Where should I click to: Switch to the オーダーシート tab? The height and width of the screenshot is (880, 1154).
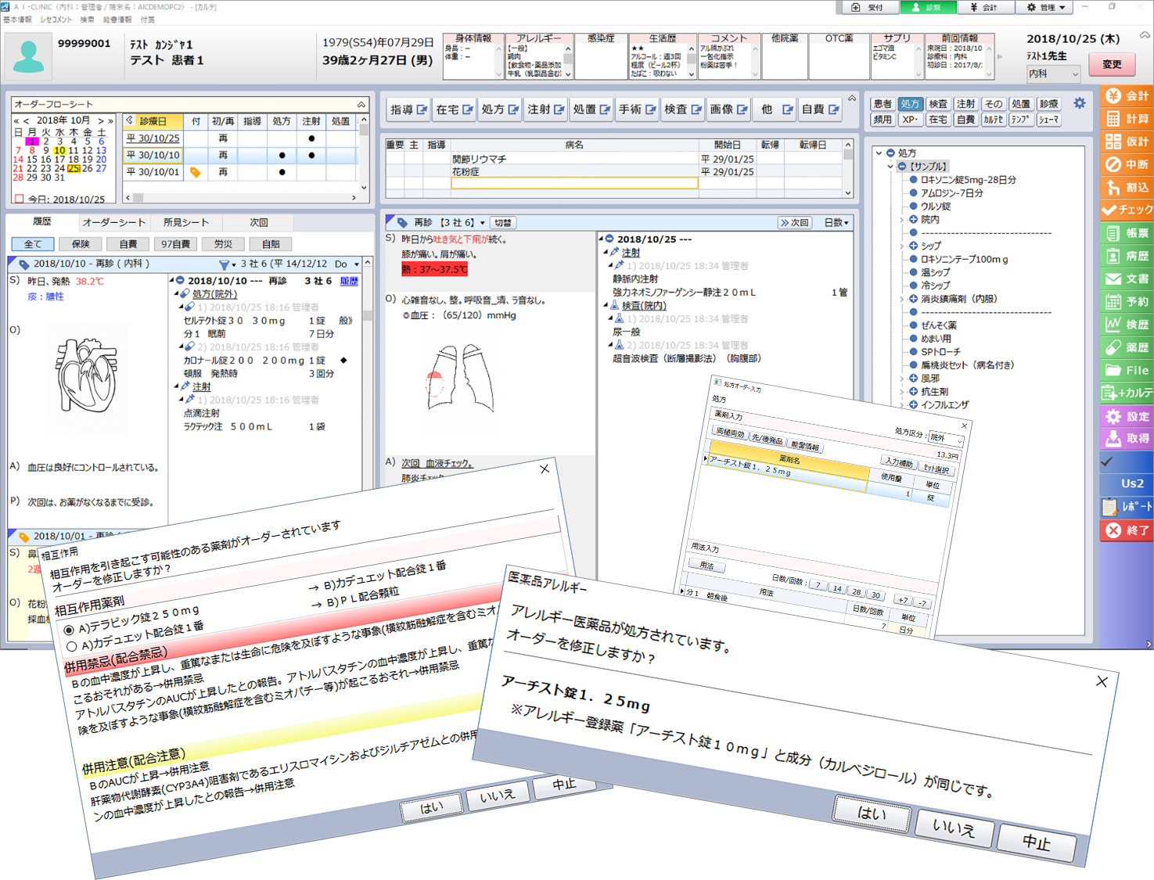(x=114, y=222)
